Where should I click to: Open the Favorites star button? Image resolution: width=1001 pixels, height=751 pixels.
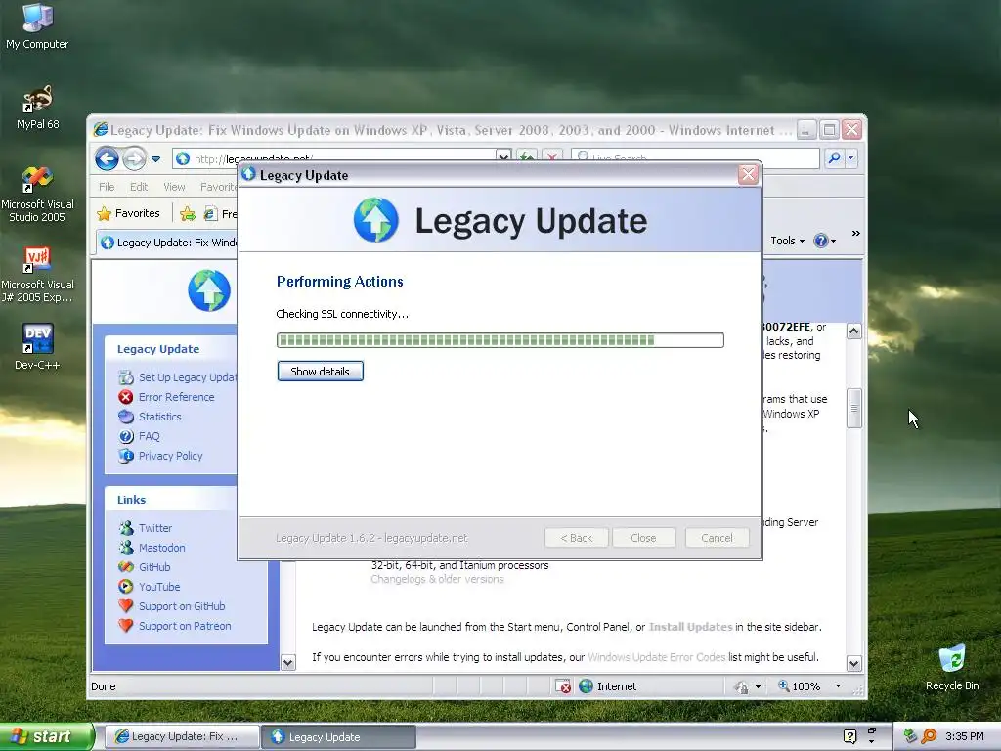click(128, 213)
